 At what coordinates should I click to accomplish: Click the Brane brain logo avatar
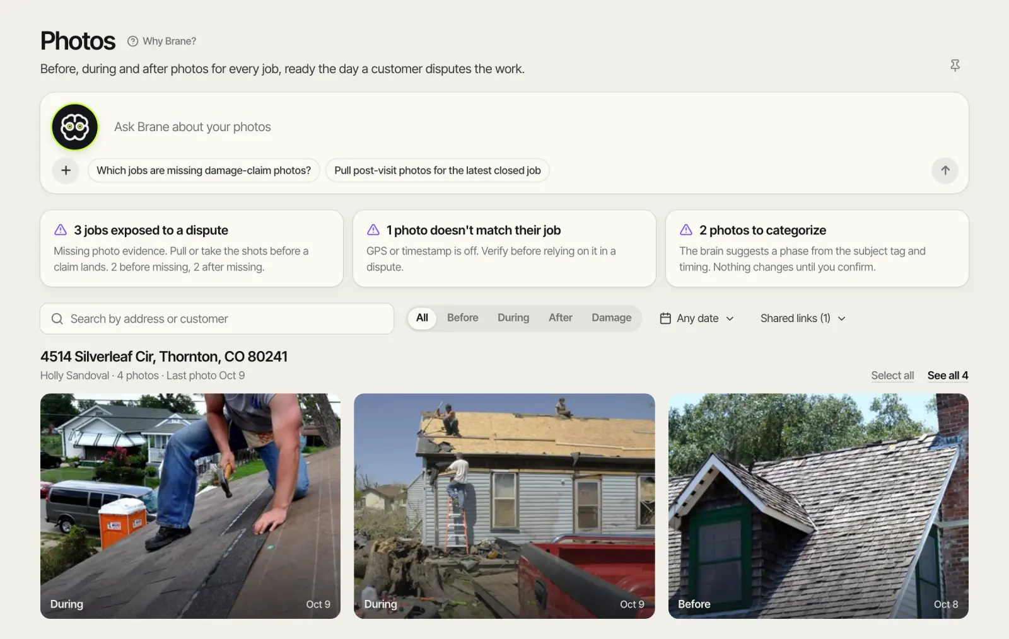point(75,127)
